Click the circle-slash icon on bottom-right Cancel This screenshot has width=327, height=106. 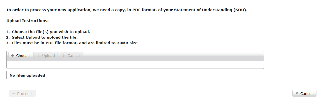297,93
